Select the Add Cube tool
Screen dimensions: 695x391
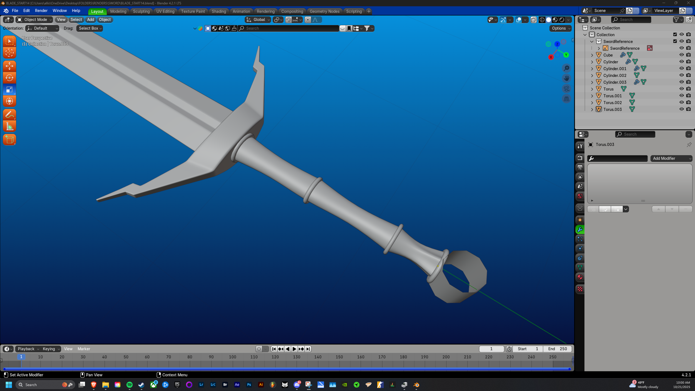click(x=9, y=140)
